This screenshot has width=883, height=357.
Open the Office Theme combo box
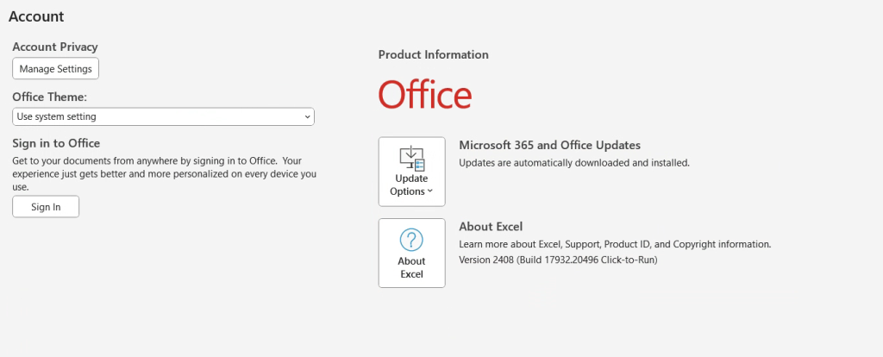(x=163, y=116)
